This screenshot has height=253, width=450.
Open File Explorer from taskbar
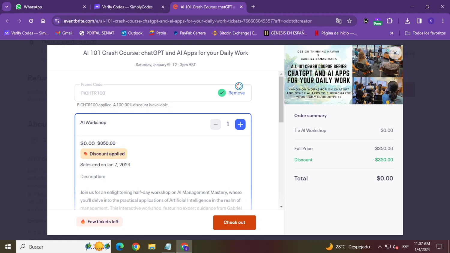coord(152,247)
